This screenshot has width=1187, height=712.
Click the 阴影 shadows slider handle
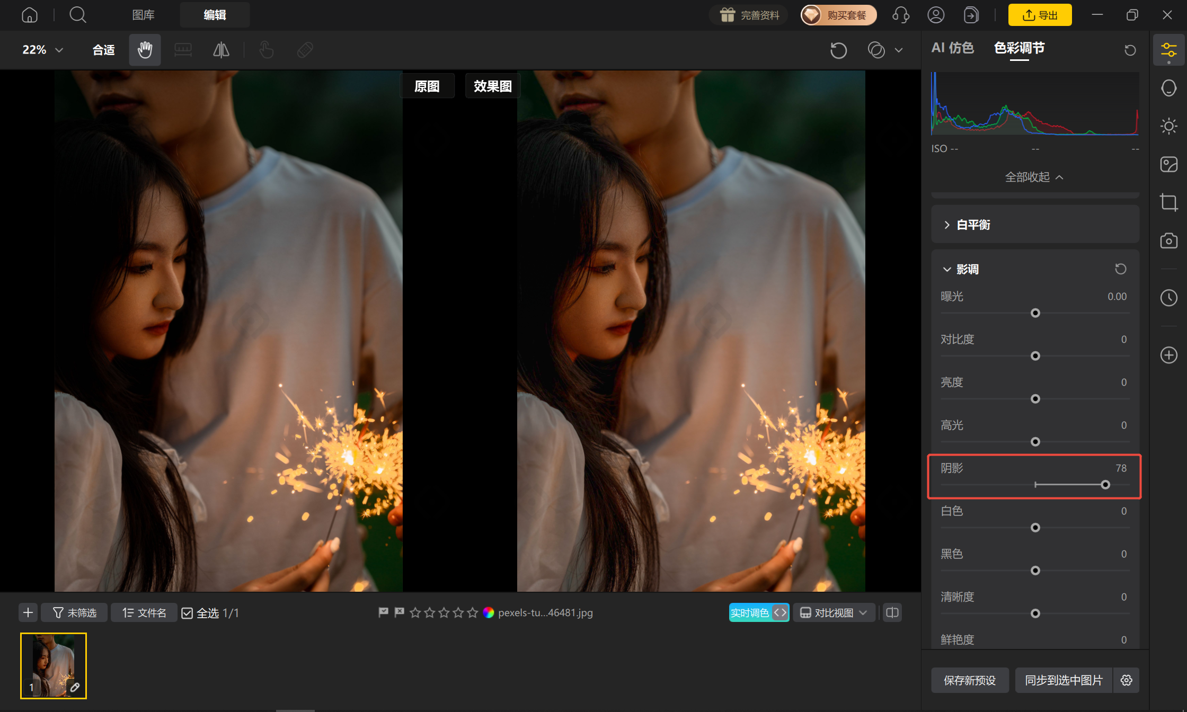[1105, 485]
